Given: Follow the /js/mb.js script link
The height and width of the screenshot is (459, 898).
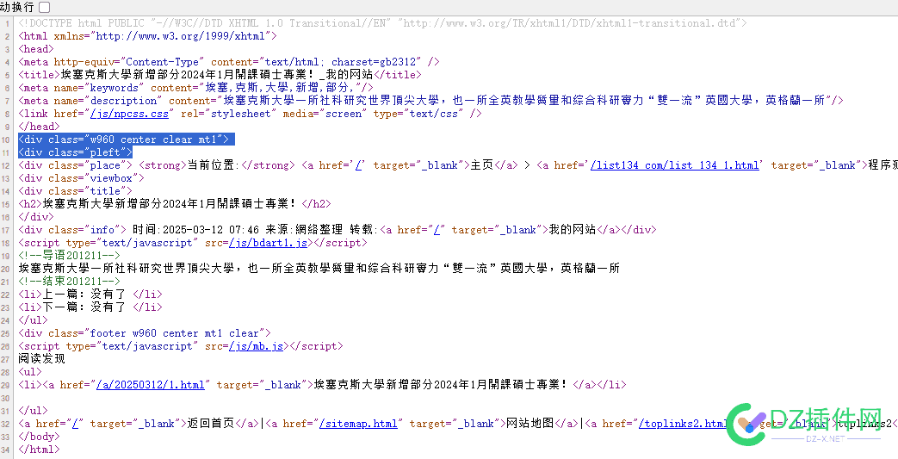Looking at the screenshot, I should coord(256,345).
